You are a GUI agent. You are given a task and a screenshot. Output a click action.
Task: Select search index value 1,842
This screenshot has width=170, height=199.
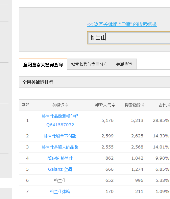pos(137,158)
